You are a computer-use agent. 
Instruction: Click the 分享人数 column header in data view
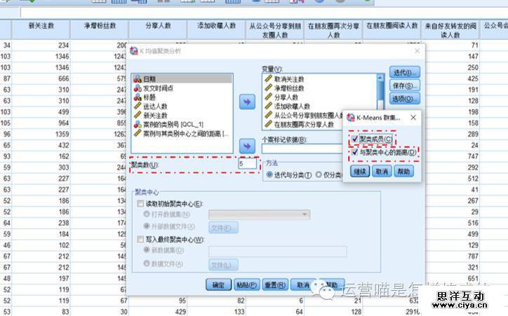(x=158, y=29)
